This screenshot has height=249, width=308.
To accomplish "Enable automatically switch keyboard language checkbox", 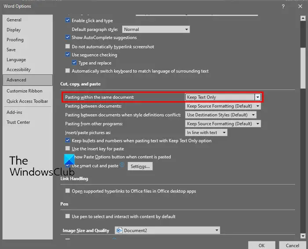I will pyautogui.click(x=68, y=71).
